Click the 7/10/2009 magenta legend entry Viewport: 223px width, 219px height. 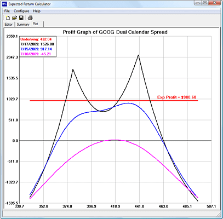(x=36, y=54)
